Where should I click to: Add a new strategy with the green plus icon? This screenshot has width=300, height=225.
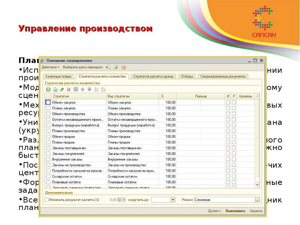[x=48, y=90]
